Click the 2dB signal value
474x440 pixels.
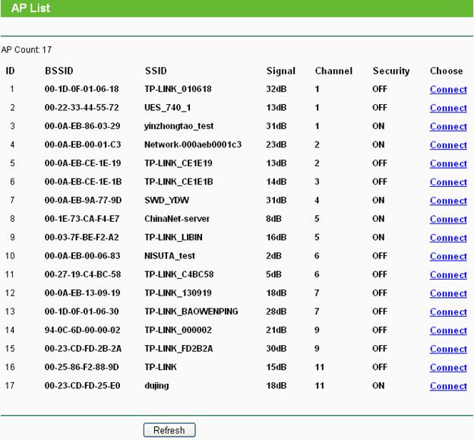point(273,256)
